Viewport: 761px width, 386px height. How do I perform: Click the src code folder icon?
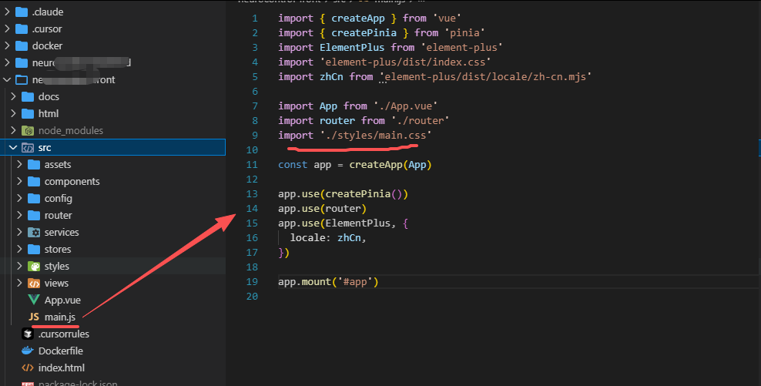pyautogui.click(x=28, y=148)
